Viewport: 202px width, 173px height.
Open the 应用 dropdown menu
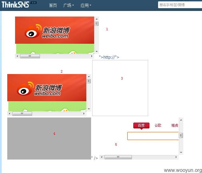click(86, 5)
